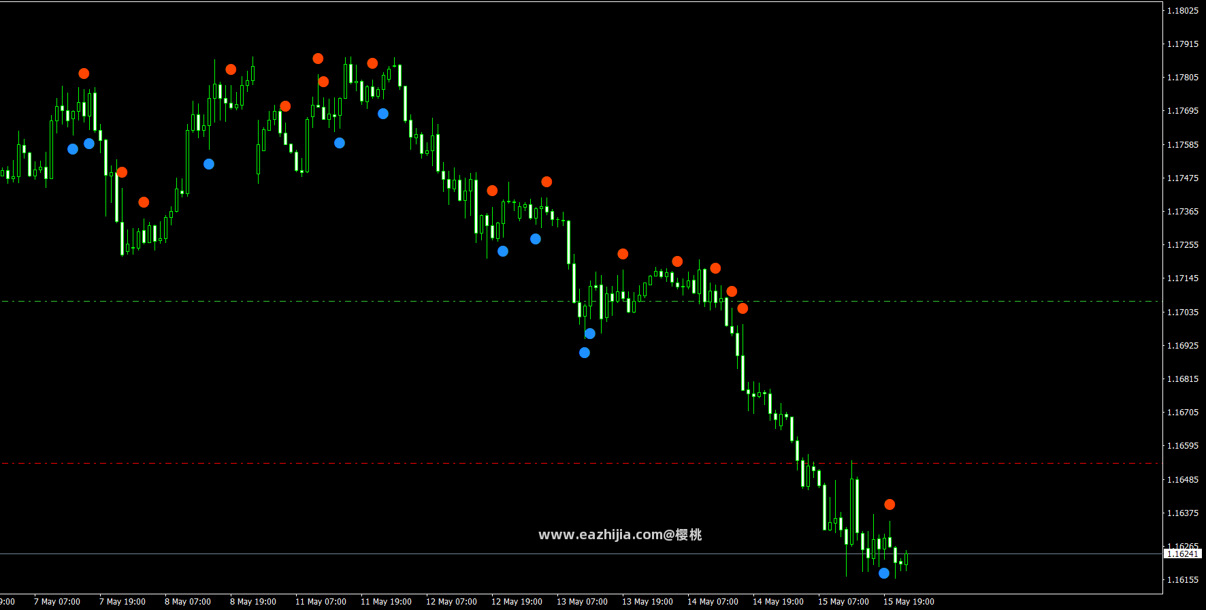Click the blue signal dot below 15 May 19:00 candles
Viewport: 1206px width, 610px height.
884,573
